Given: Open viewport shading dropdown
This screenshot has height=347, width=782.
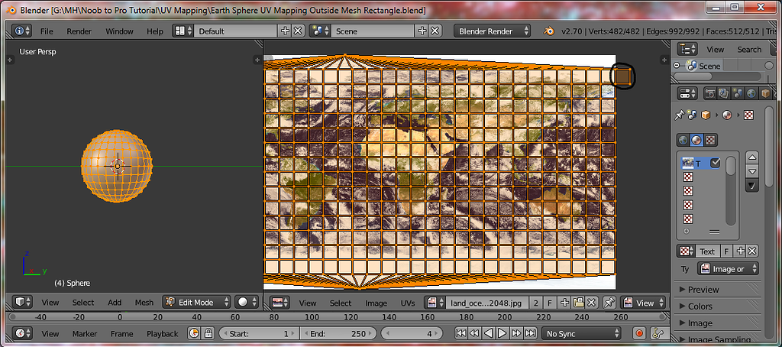Looking at the screenshot, I should click(247, 302).
